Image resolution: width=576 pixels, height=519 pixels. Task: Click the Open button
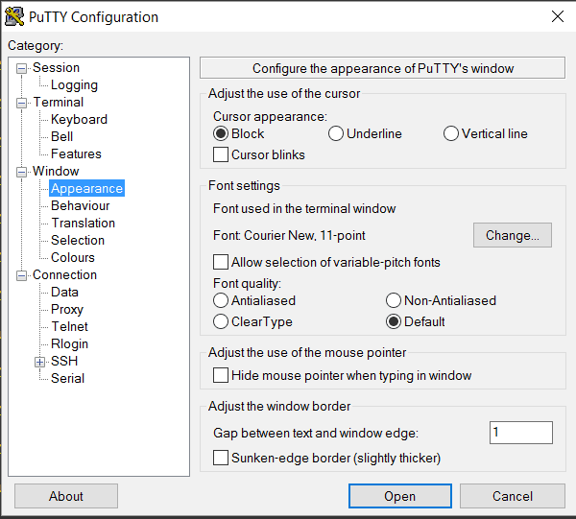[x=399, y=496]
